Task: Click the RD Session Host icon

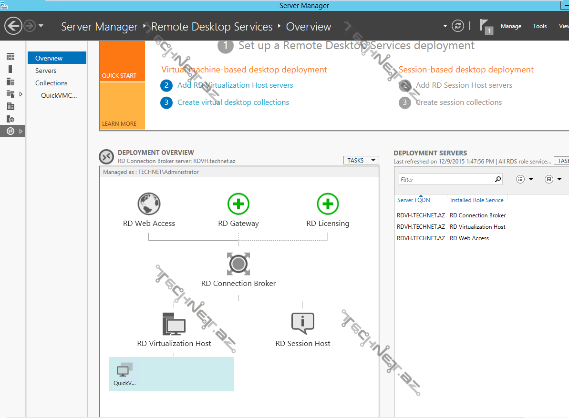Action: click(x=302, y=324)
